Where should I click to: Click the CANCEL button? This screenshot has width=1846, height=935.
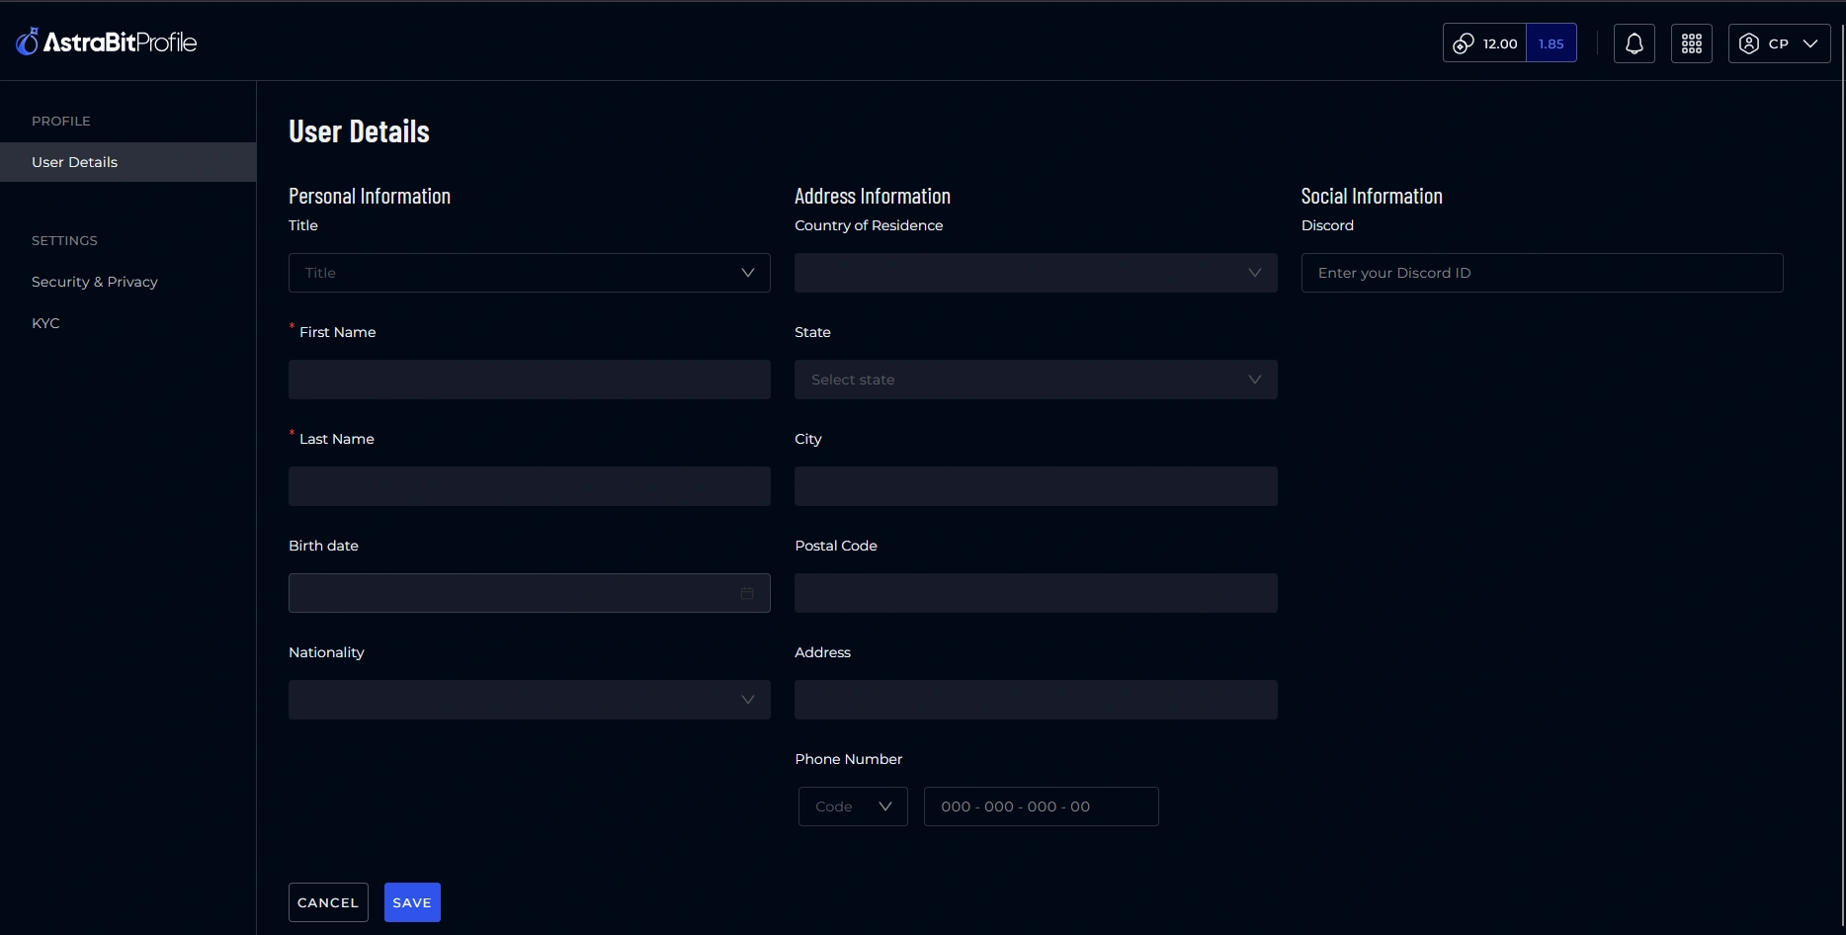pyautogui.click(x=328, y=902)
